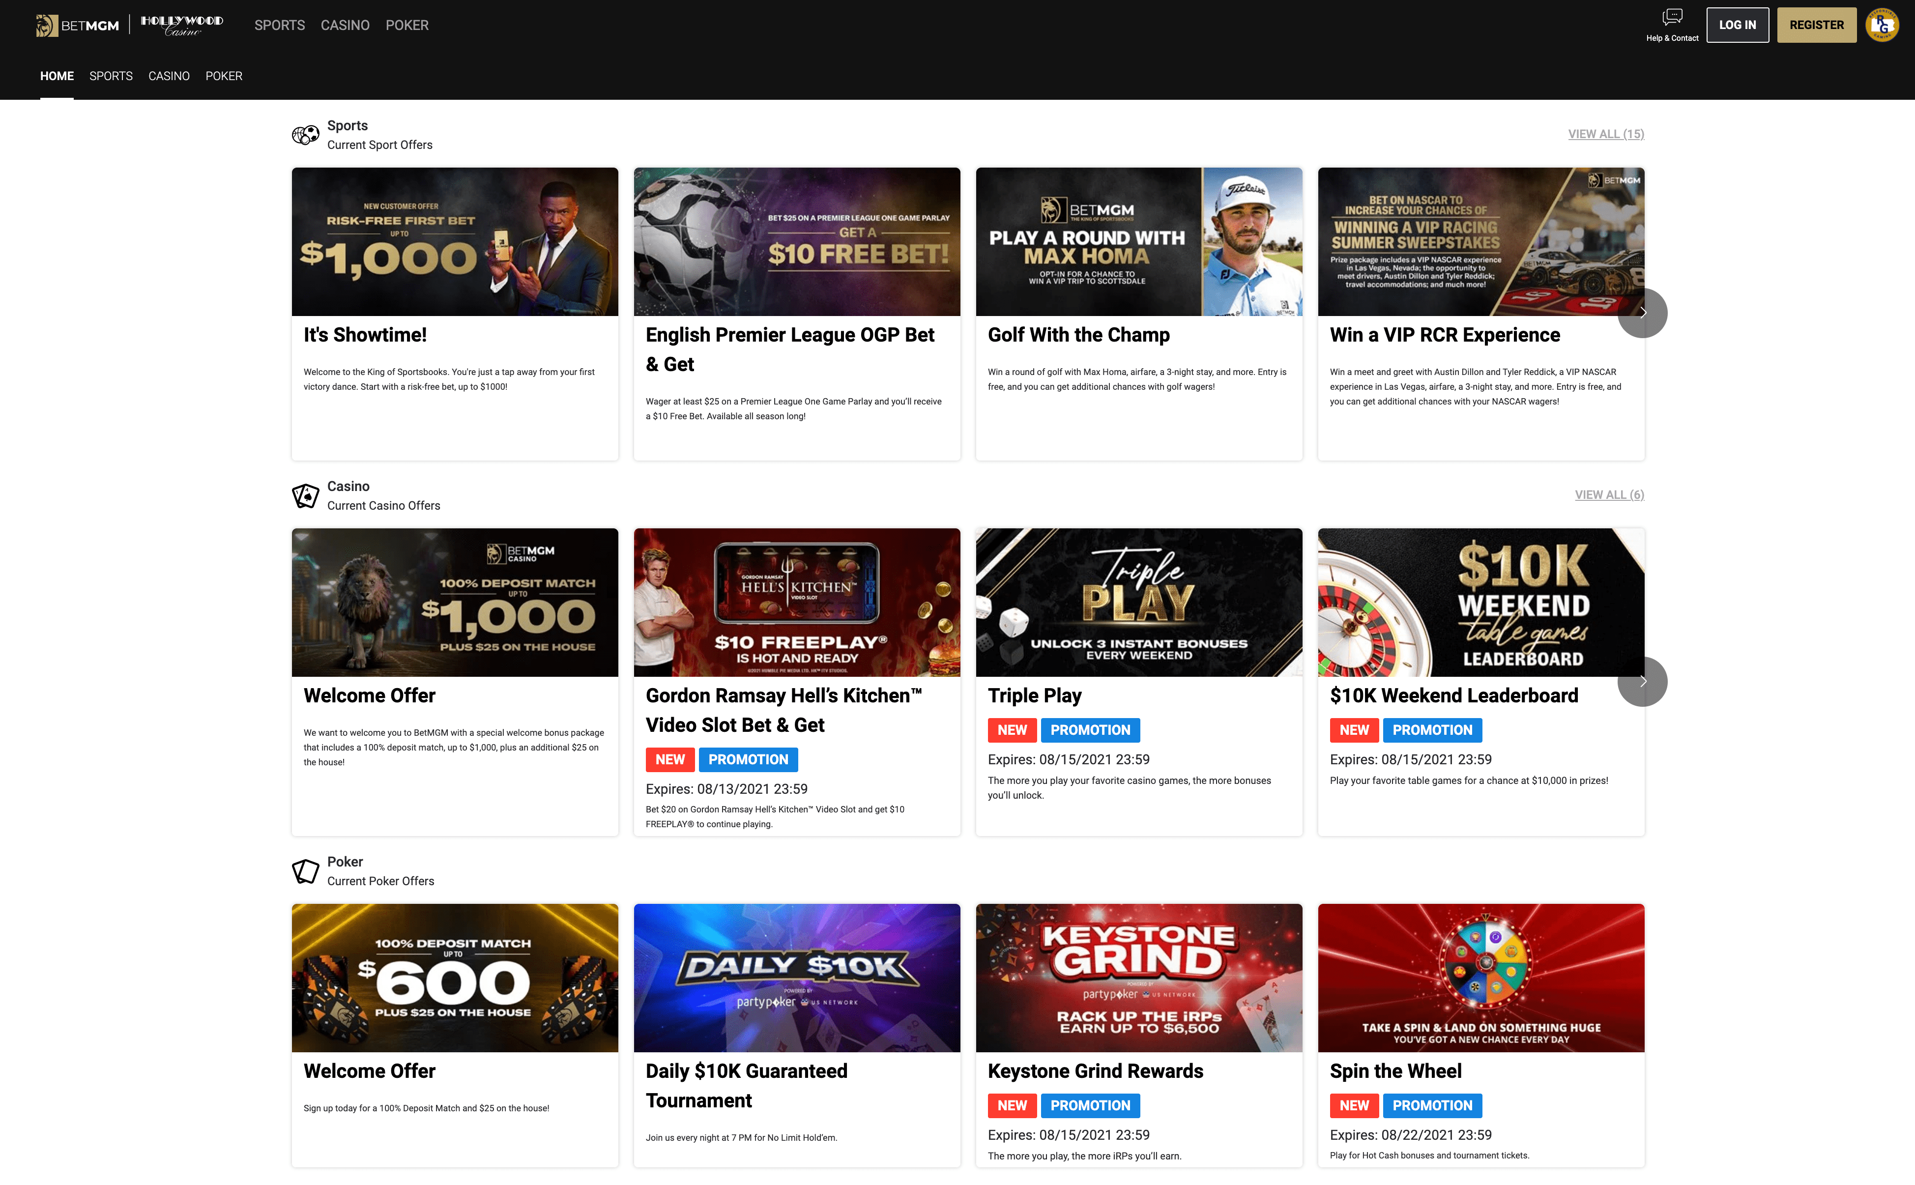Click the Responsible Gaming badge icon
Screen dimensions: 1915x1185
point(1884,24)
